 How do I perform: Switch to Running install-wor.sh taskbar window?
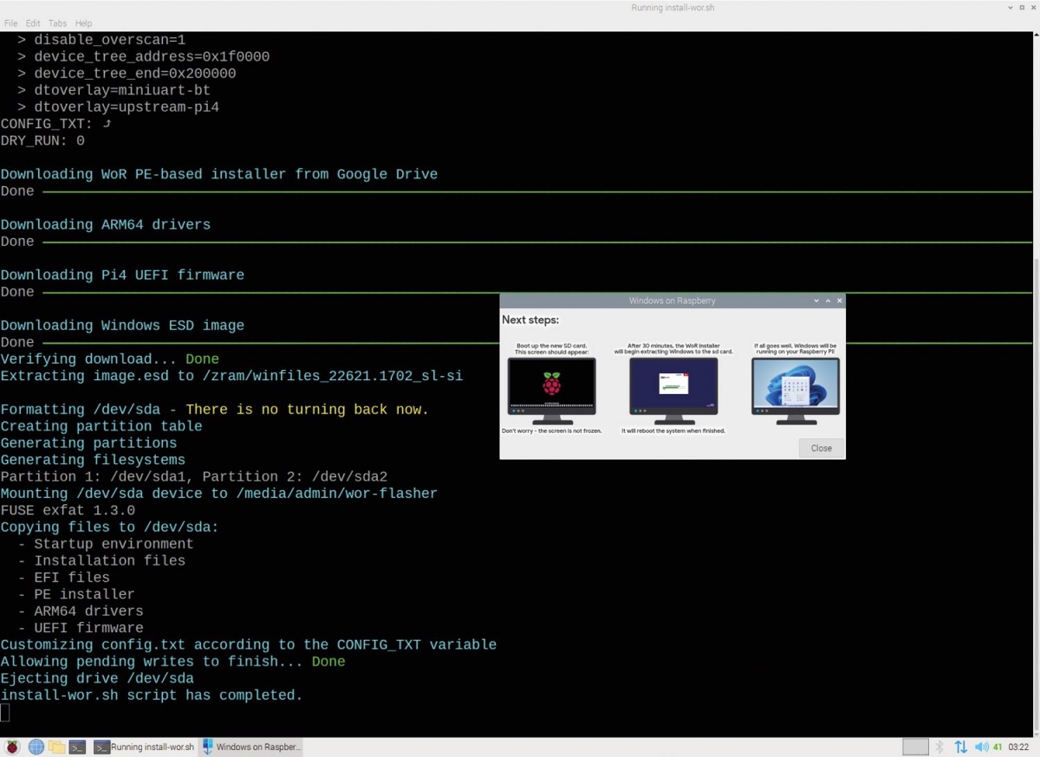tap(144, 747)
